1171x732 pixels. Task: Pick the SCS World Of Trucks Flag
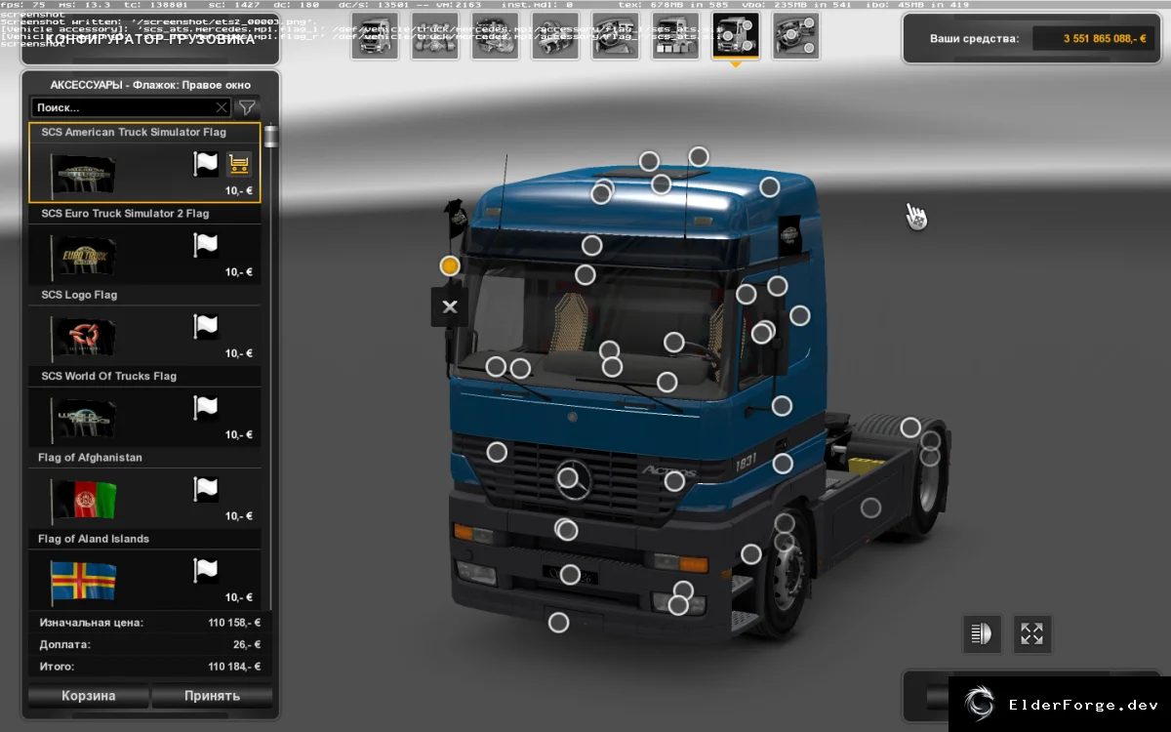[145, 407]
